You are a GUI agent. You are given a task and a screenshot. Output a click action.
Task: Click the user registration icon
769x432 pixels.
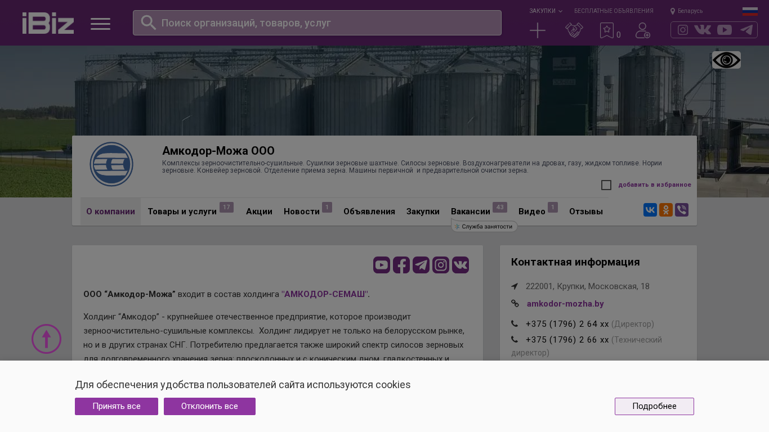pyautogui.click(x=643, y=30)
